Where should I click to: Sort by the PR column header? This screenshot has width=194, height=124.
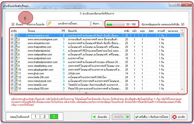click(x=64, y=31)
